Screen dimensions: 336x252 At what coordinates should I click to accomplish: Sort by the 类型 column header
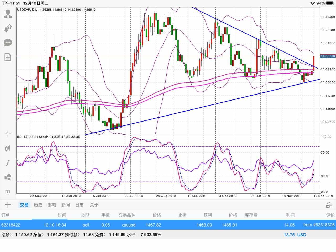[x=85, y=215]
